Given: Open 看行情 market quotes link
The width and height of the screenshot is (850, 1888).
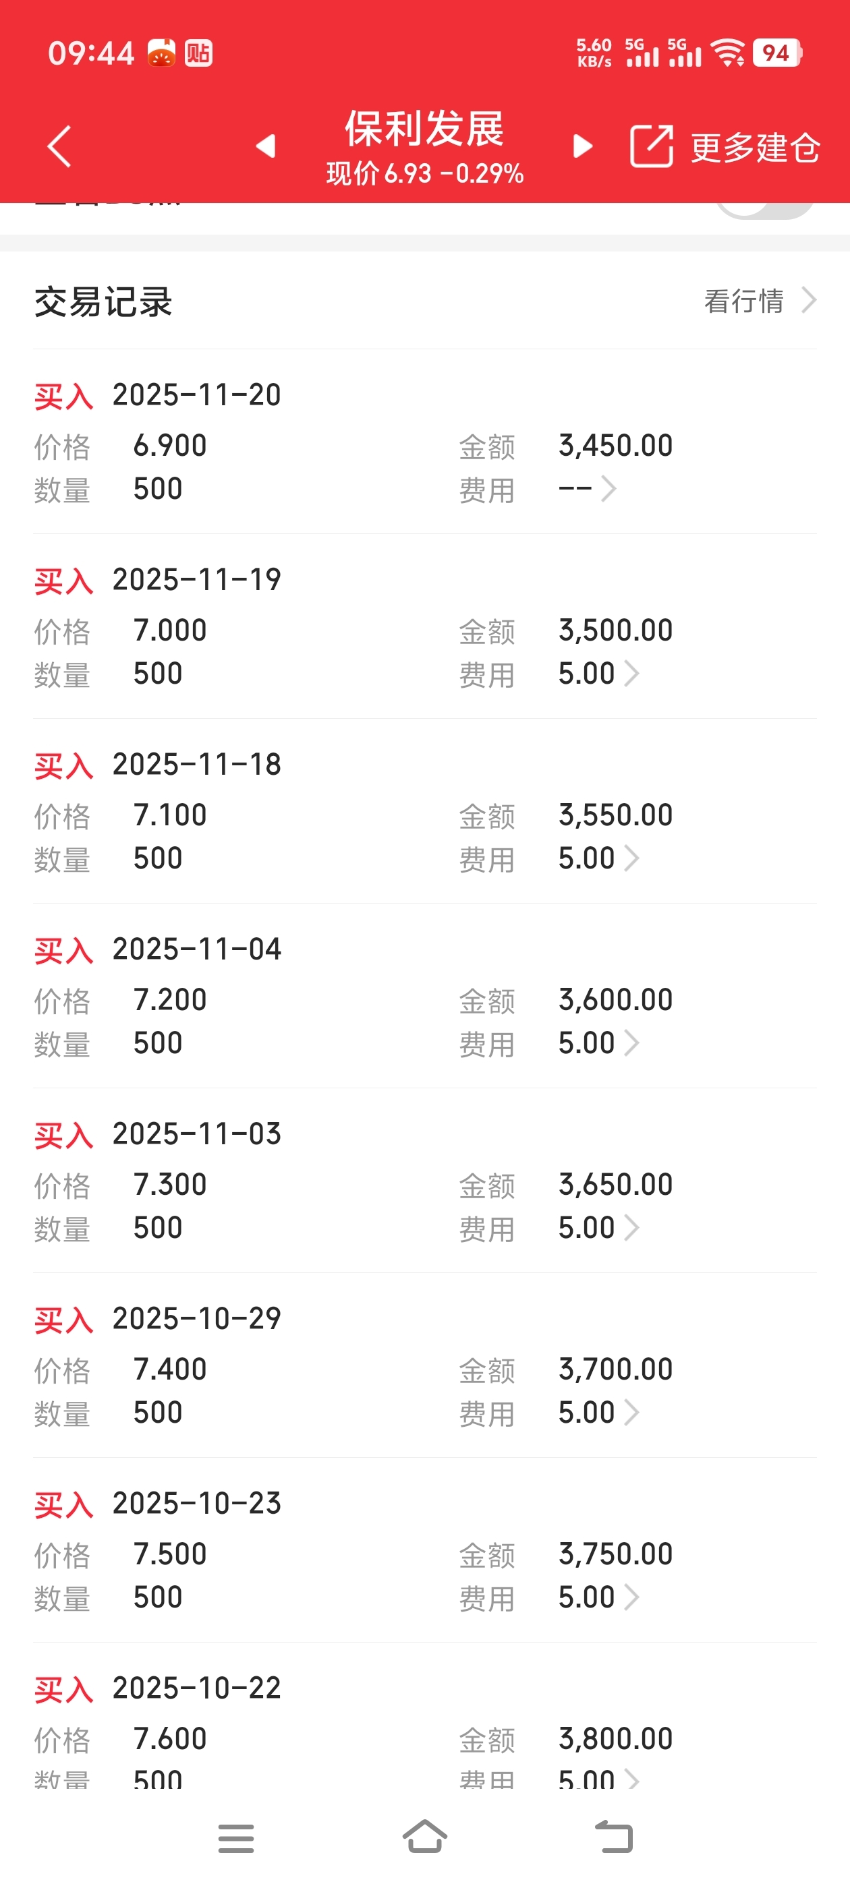Looking at the screenshot, I should (x=759, y=301).
